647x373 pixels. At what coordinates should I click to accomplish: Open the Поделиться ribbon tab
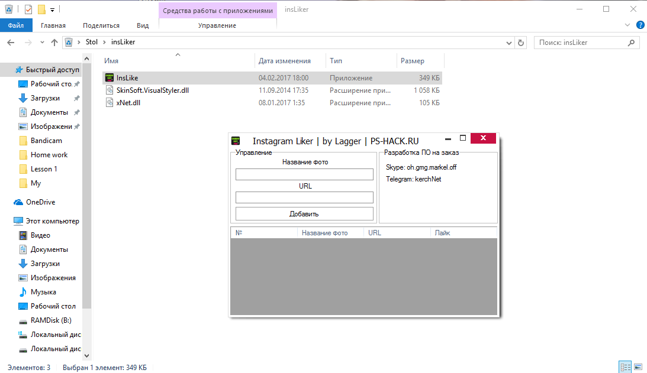point(101,25)
